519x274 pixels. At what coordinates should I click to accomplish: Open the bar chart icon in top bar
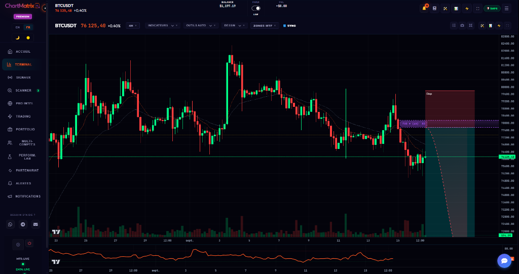tap(456, 9)
